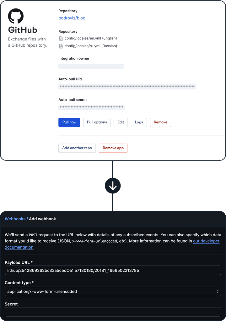226x321 pixels.
Task: Click the down arrow circle icon
Action: [113, 186]
